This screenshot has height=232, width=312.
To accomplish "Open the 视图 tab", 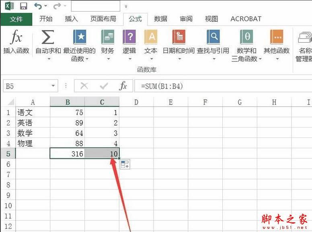I will tap(211, 19).
